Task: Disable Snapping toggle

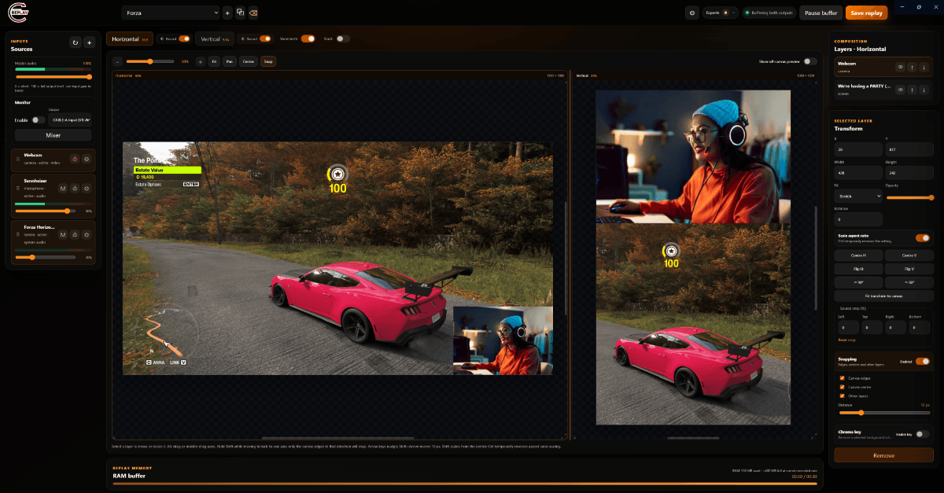Action: click(x=923, y=361)
